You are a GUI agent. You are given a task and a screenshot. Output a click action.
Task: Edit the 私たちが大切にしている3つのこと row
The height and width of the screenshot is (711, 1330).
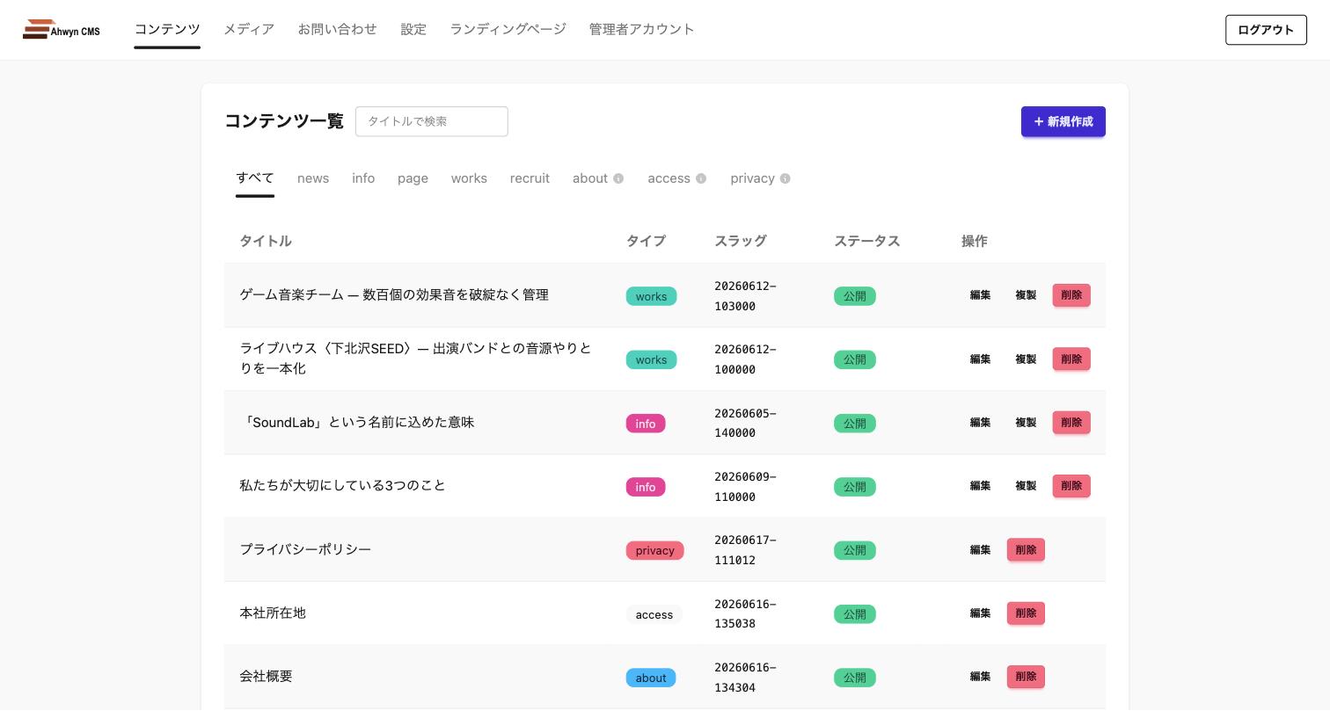tap(980, 486)
